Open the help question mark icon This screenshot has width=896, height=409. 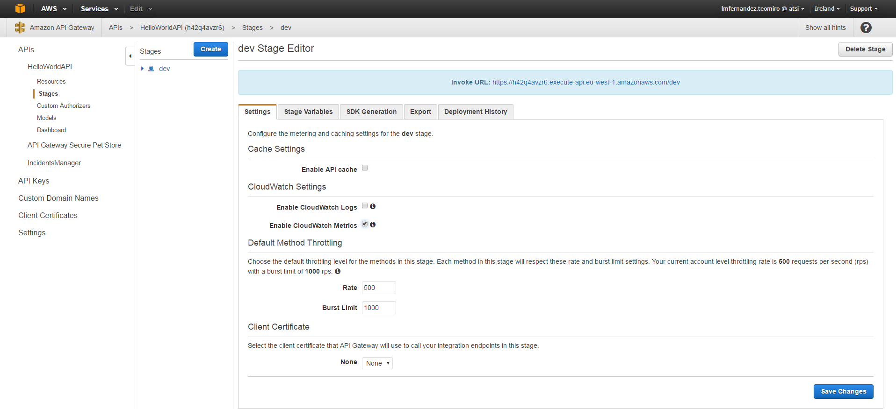point(866,28)
